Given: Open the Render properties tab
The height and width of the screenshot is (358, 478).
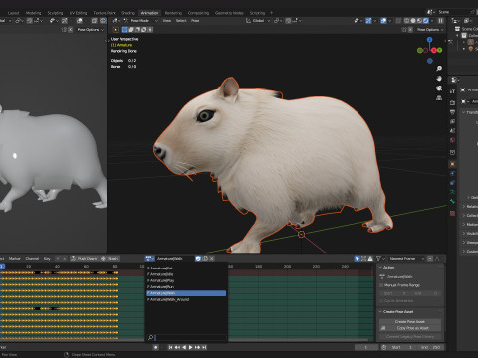Looking at the screenshot, I should click(452, 103).
